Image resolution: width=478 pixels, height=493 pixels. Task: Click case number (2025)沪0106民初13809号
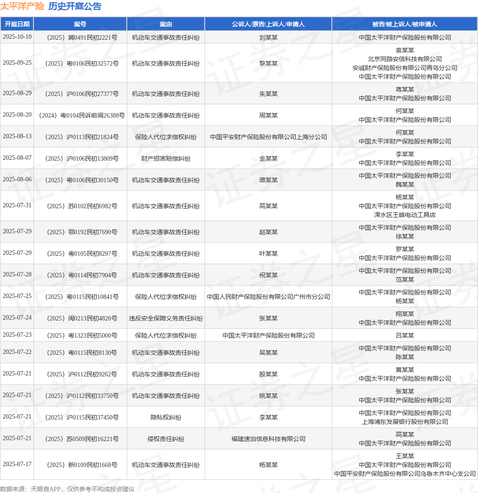tap(82, 158)
